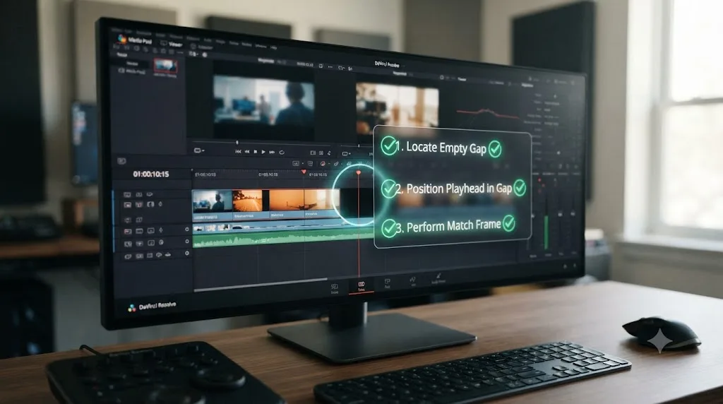This screenshot has width=723, height=404.
Task: Select the Media Pool bin in the sidebar
Action: click(133, 71)
